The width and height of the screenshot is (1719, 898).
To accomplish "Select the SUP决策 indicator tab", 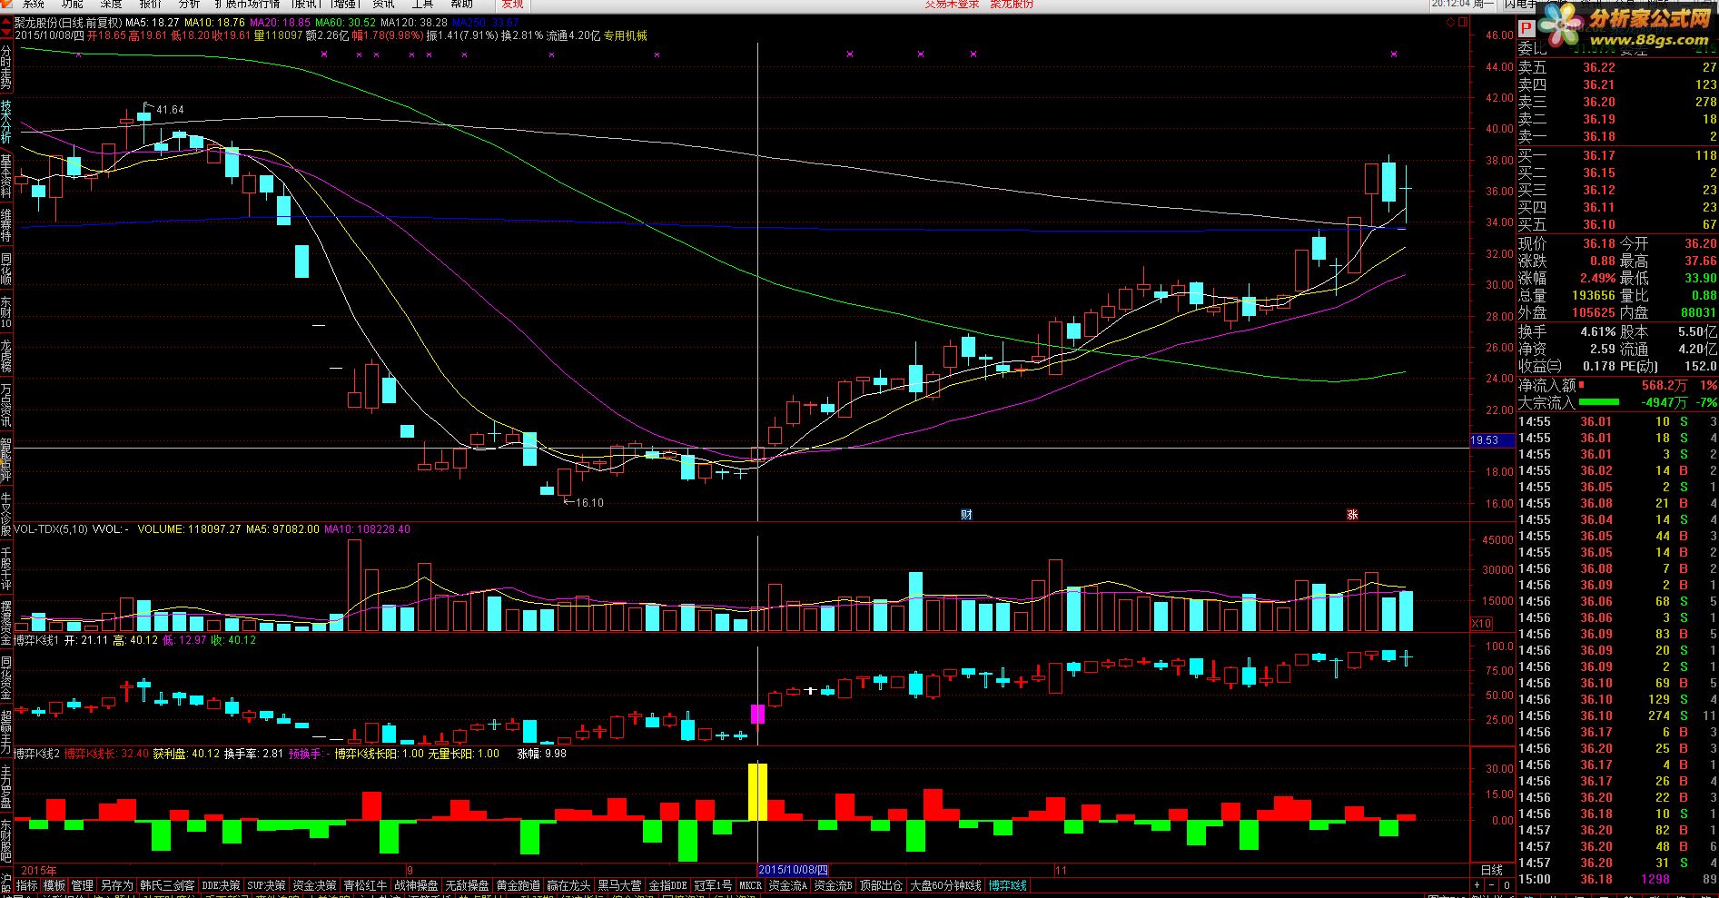I will point(266,885).
